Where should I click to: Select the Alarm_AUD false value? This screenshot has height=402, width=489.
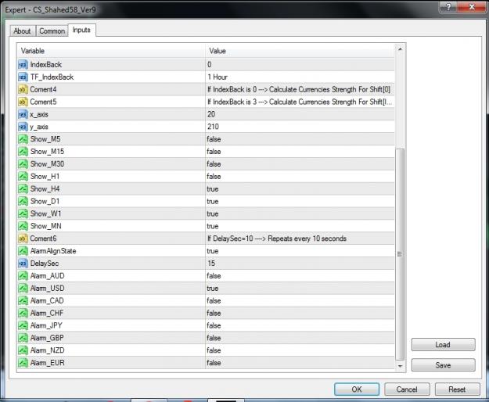(214, 276)
